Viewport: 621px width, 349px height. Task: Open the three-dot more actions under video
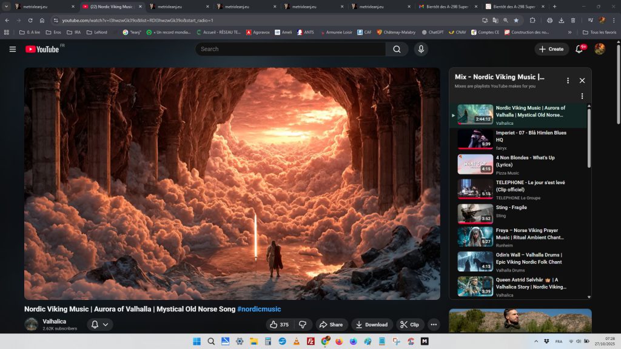point(434,325)
